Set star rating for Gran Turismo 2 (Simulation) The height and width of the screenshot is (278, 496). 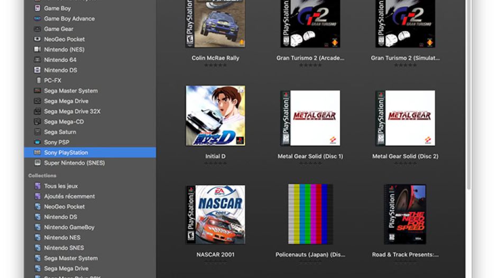click(x=405, y=65)
